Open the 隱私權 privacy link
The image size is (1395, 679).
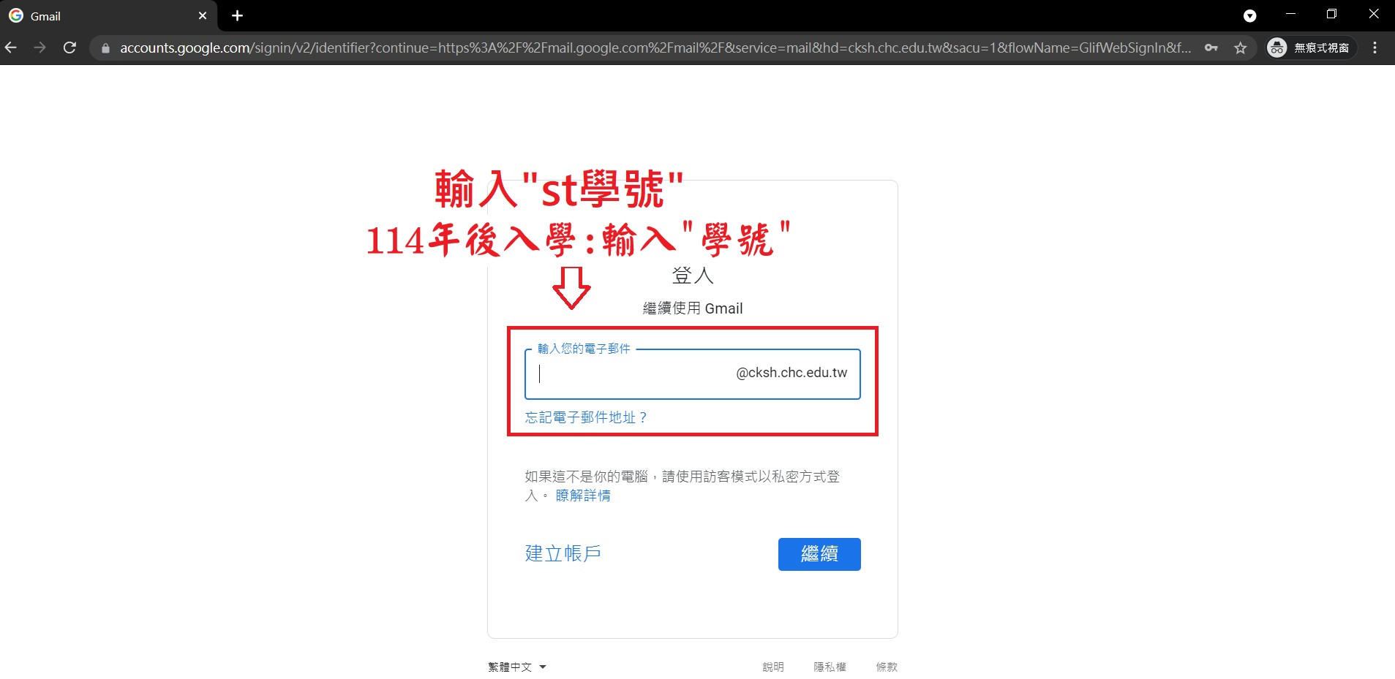tap(830, 667)
